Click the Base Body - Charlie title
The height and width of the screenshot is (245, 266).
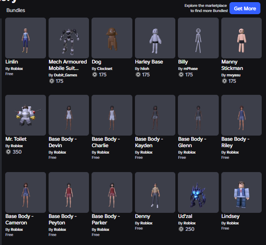point(106,142)
